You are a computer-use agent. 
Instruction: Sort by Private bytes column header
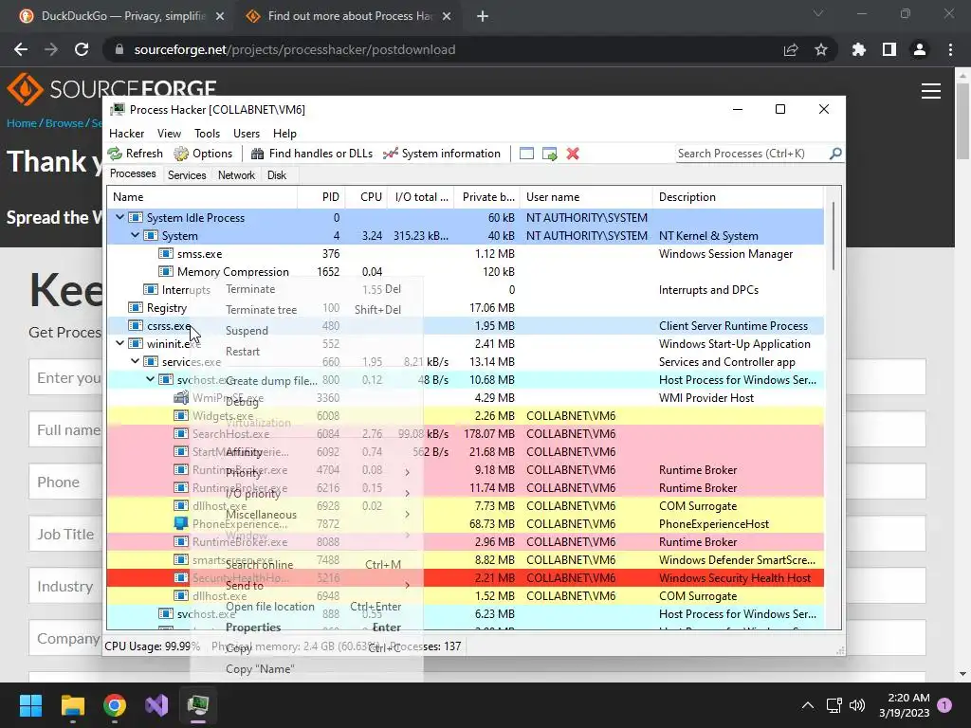pos(487,197)
